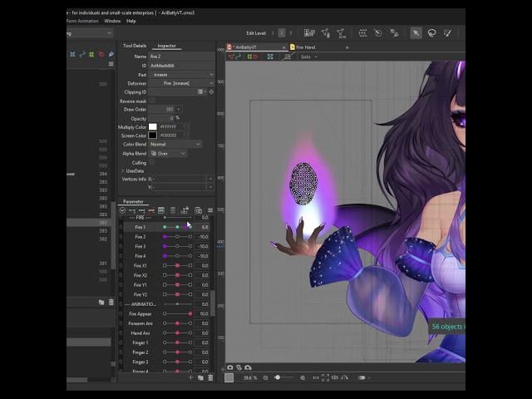The height and width of the screenshot is (399, 532).
Task: Click the mesh edit tool icon
Action: 325,33
